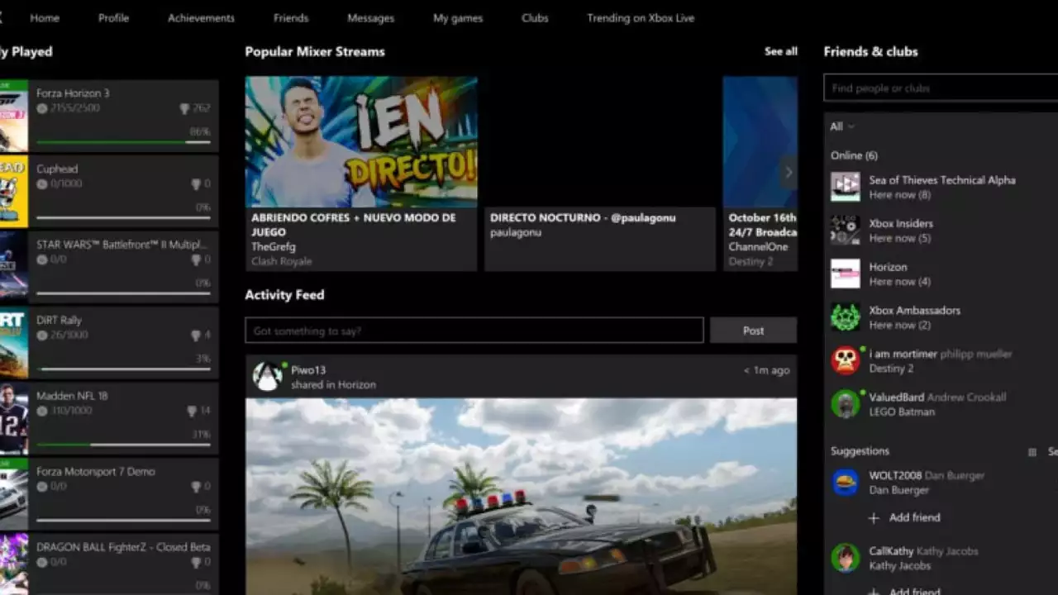1058x595 pixels.
Task: Show next Mixer streams with the arrow
Action: 789,172
